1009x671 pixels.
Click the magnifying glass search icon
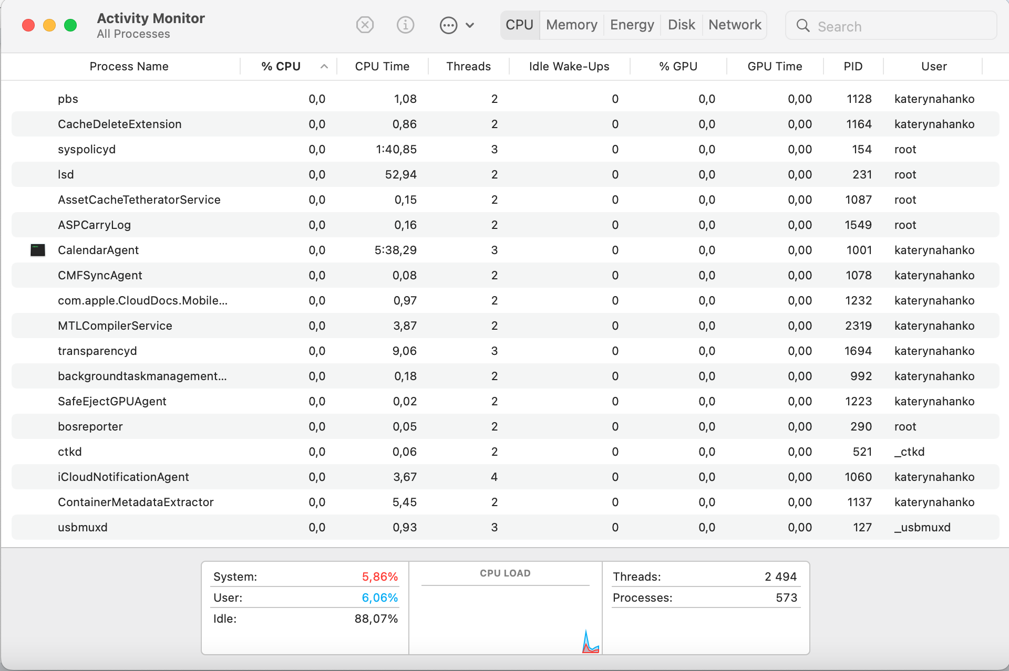803,26
